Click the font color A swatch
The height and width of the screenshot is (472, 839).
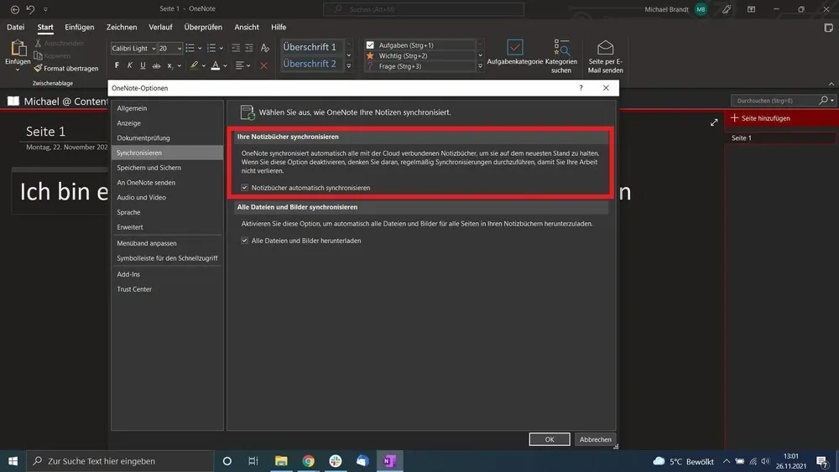coord(215,65)
